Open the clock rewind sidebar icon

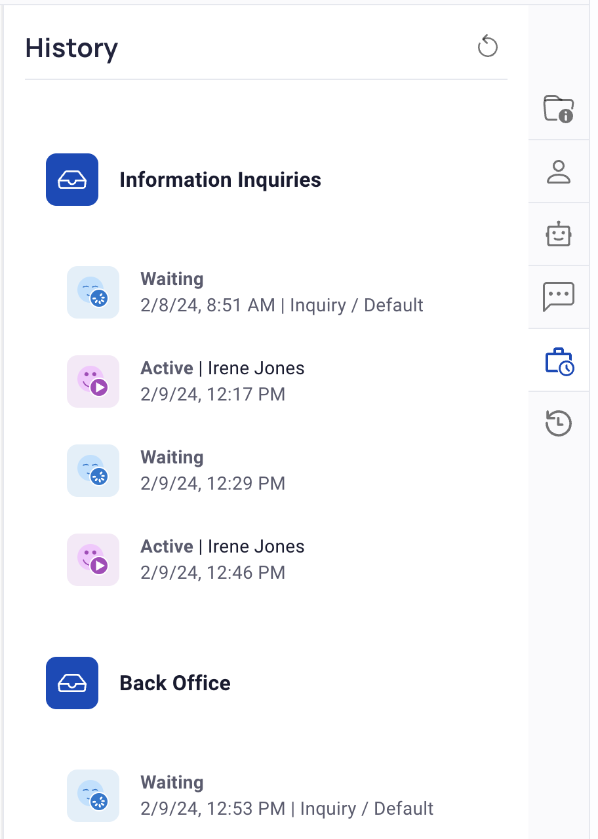559,423
